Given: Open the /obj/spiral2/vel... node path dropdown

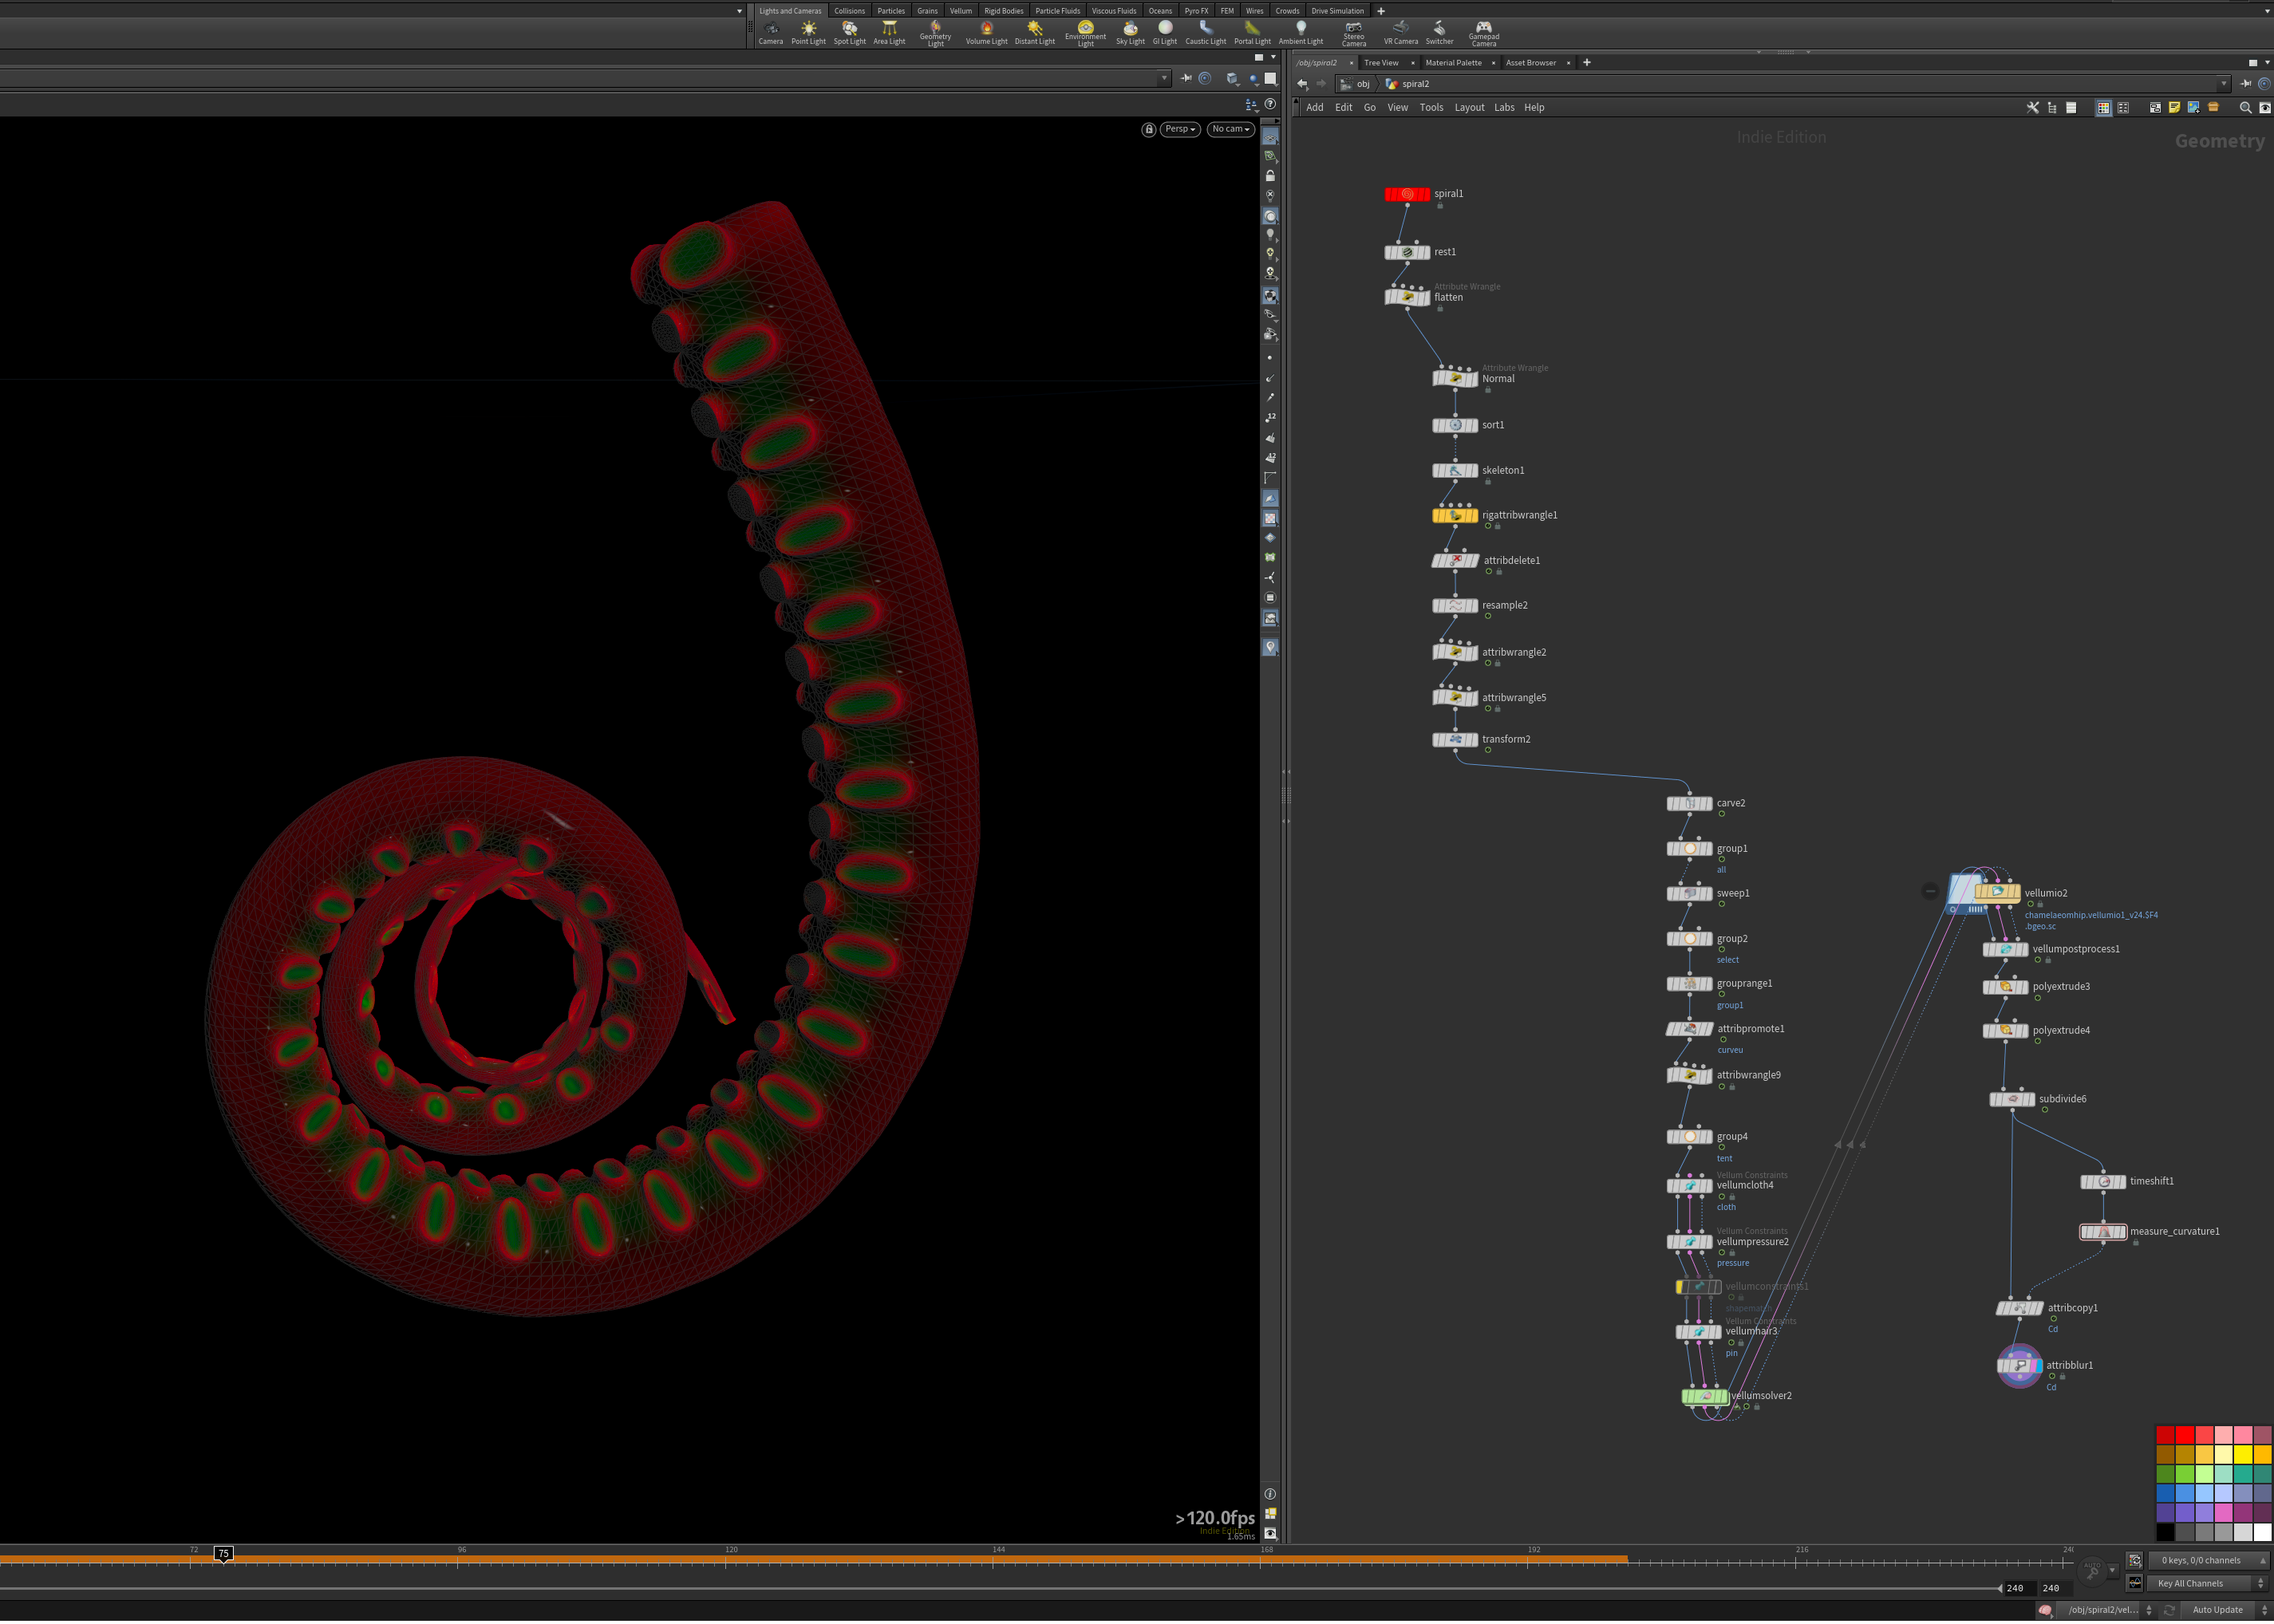Looking at the screenshot, I should 2107,1610.
